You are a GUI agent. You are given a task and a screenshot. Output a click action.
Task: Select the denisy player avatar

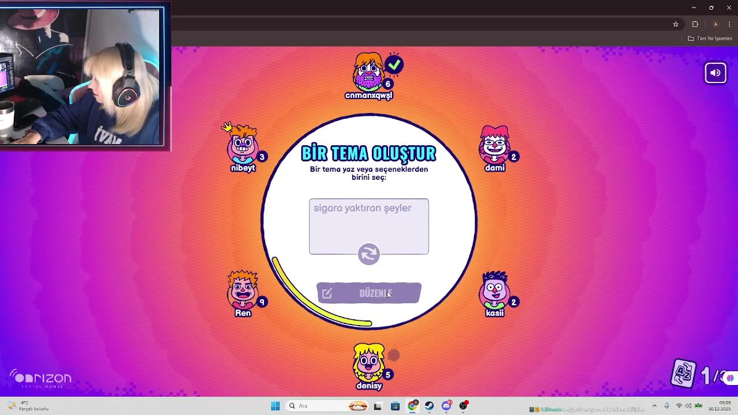368,362
